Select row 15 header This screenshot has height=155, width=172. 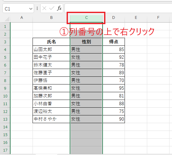(x=5, y=135)
